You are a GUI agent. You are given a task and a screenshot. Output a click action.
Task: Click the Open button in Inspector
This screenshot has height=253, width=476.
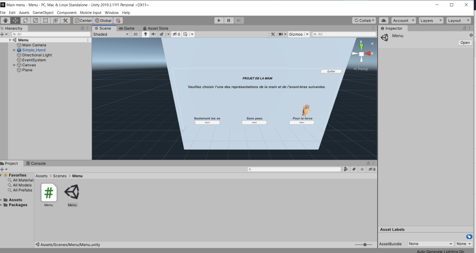465,43
